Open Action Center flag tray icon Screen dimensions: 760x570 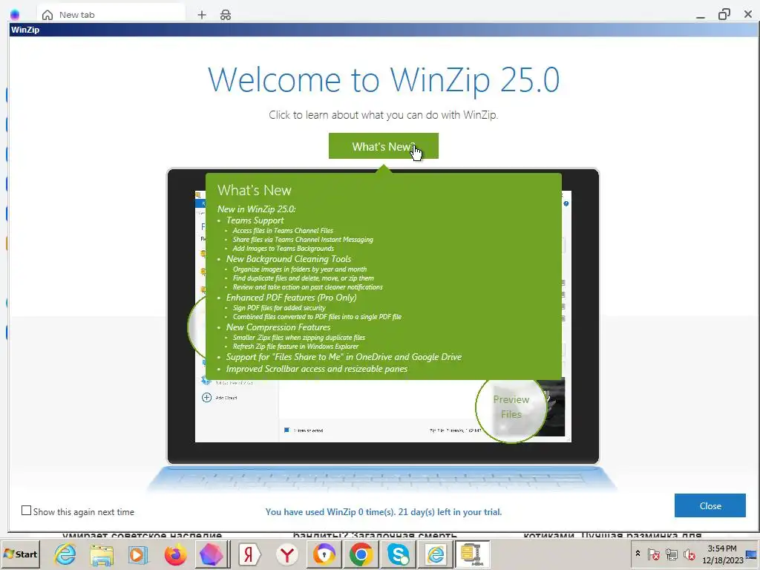653,554
